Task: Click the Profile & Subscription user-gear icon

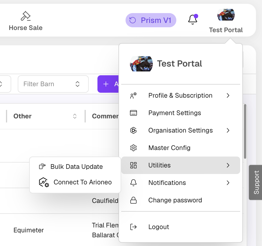Action: 133,95
